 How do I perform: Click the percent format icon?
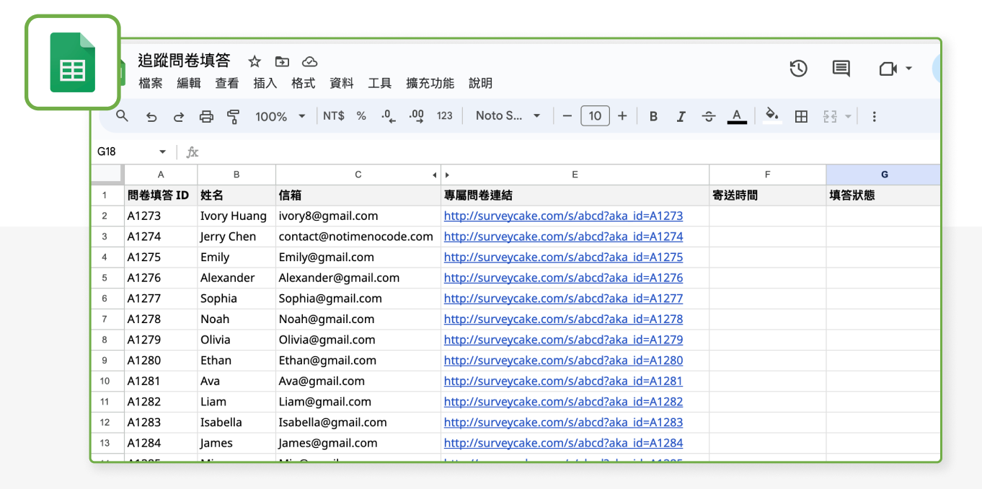pos(360,115)
